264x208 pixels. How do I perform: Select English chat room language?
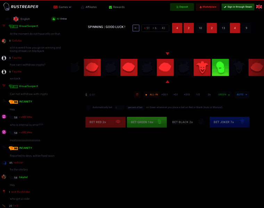[22, 19]
